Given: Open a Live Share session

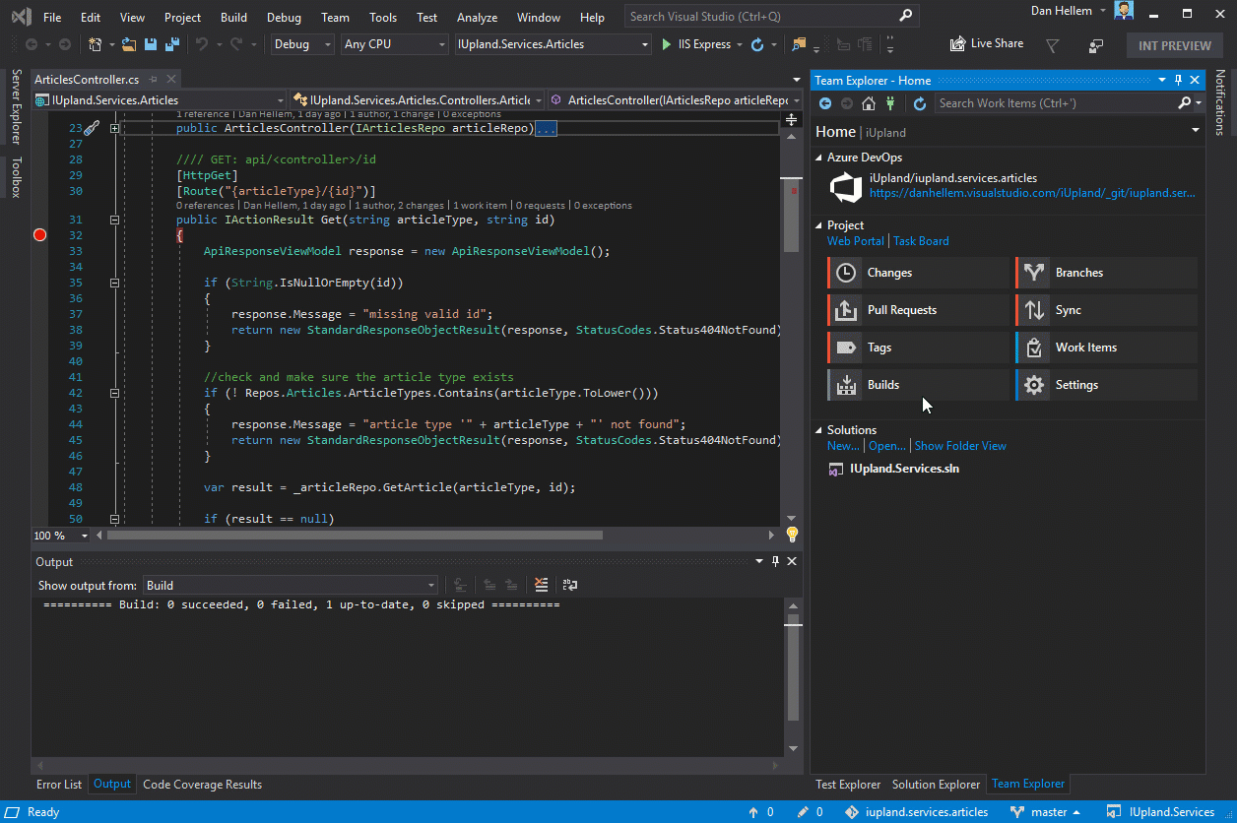Looking at the screenshot, I should tap(986, 43).
